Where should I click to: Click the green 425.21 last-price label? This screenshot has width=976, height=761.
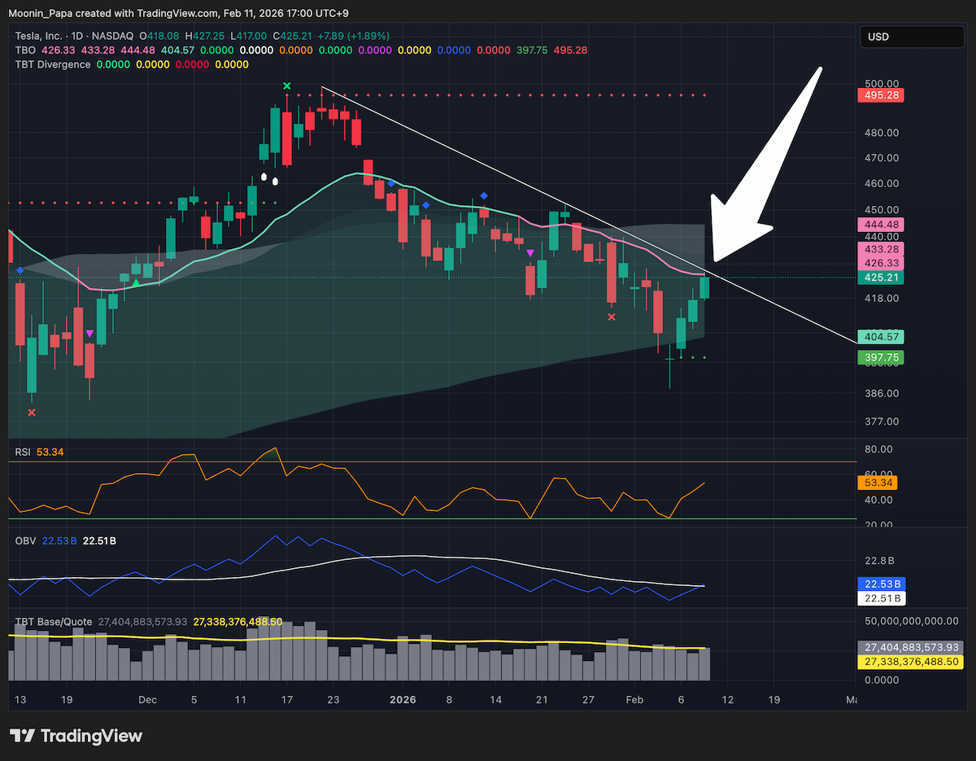pyautogui.click(x=881, y=278)
